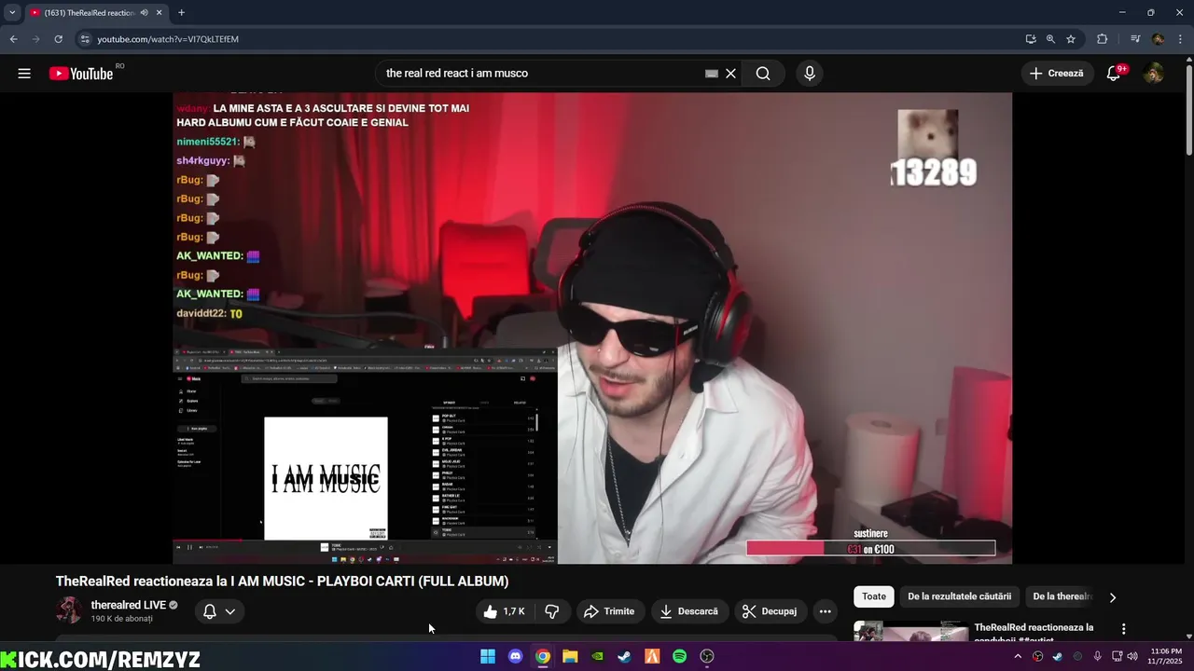Select the De la rezultatele căutării chip
Screen dimensions: 1194x671
pyautogui.click(x=959, y=596)
